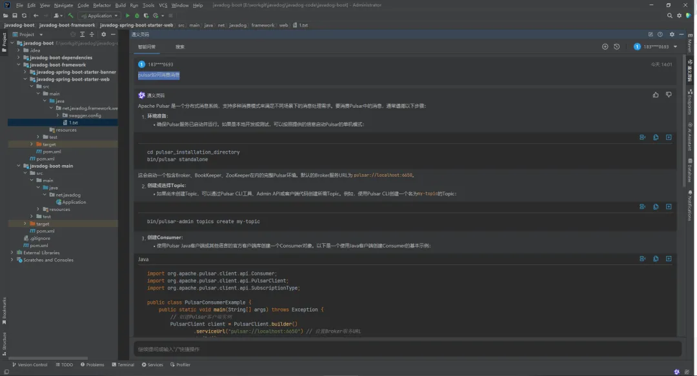Expand javadog-spring-boot-starter-banner module
This screenshot has width=697, height=376.
click(25, 72)
